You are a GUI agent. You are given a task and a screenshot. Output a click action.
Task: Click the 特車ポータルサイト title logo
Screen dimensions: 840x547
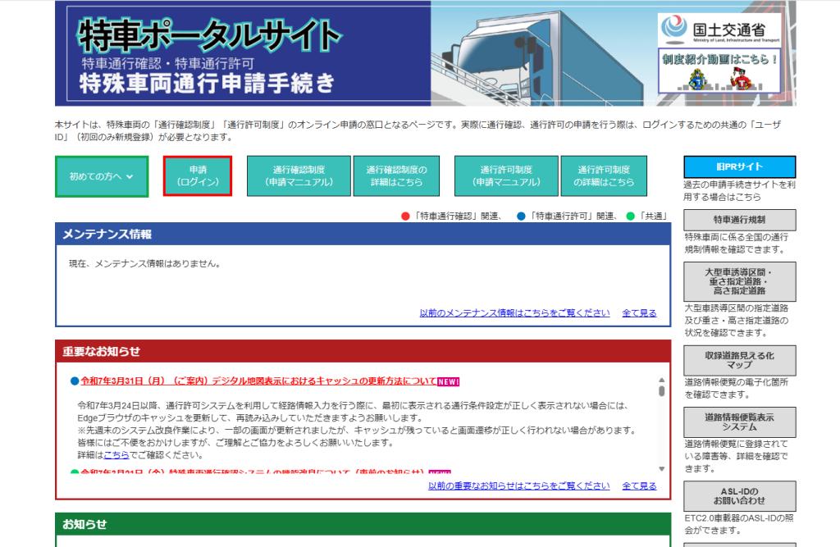pyautogui.click(x=209, y=35)
